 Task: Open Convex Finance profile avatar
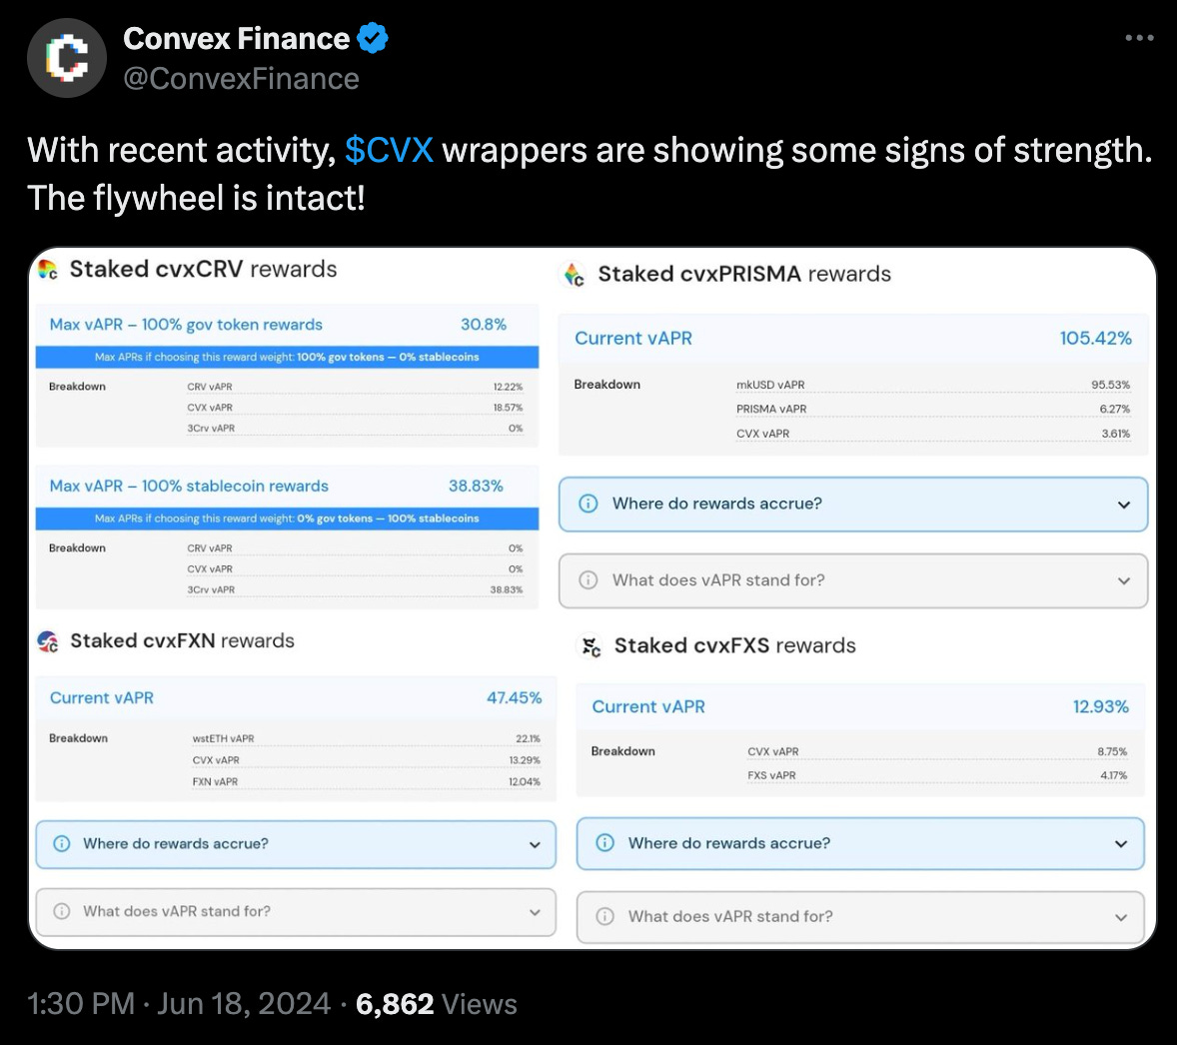pos(67,58)
